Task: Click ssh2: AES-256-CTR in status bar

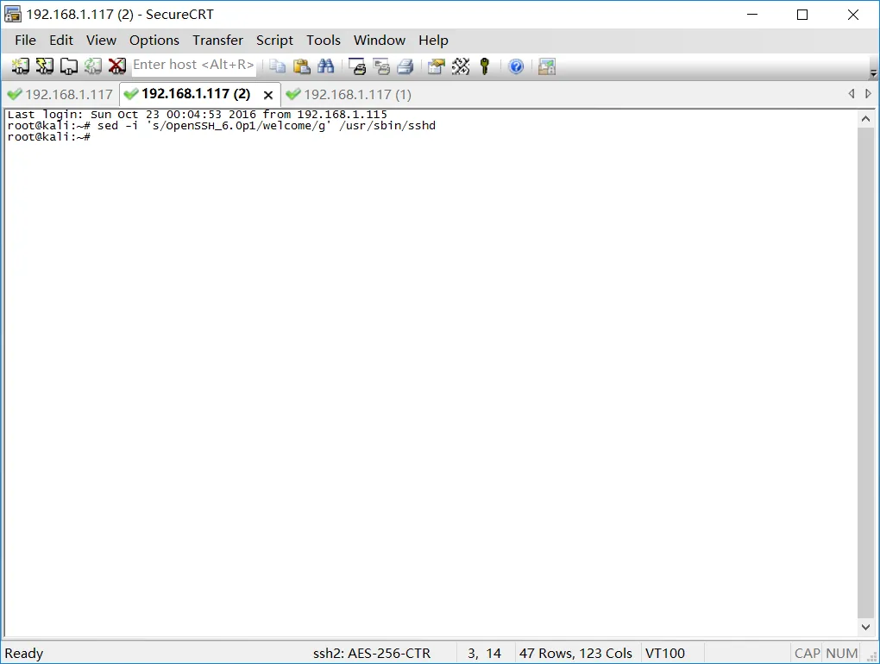Action: [x=372, y=654]
